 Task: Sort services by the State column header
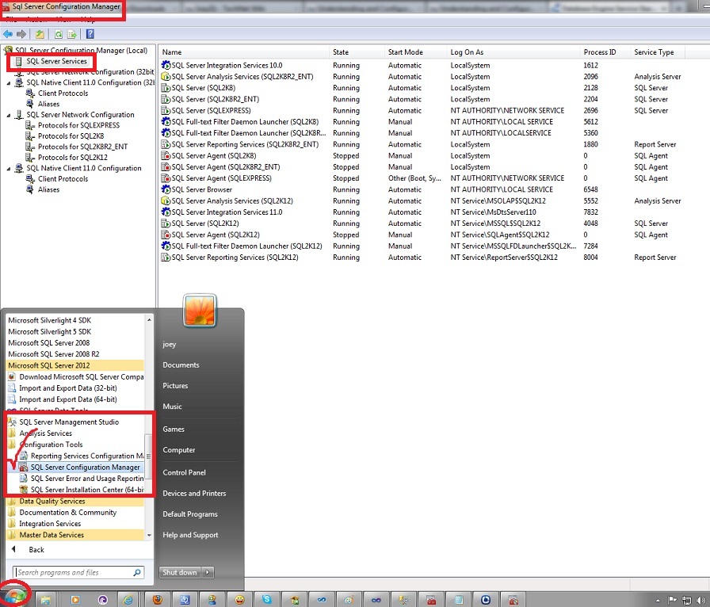357,52
